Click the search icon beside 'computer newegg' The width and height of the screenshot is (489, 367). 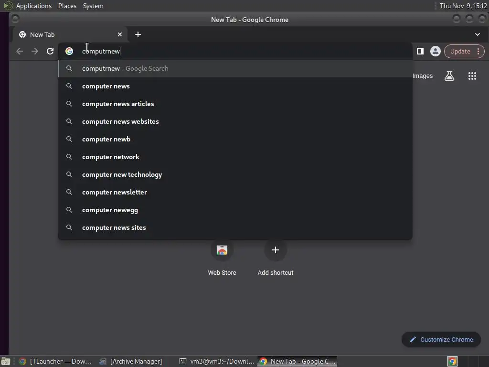69,210
